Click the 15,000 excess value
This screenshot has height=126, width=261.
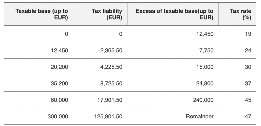[x=205, y=67]
